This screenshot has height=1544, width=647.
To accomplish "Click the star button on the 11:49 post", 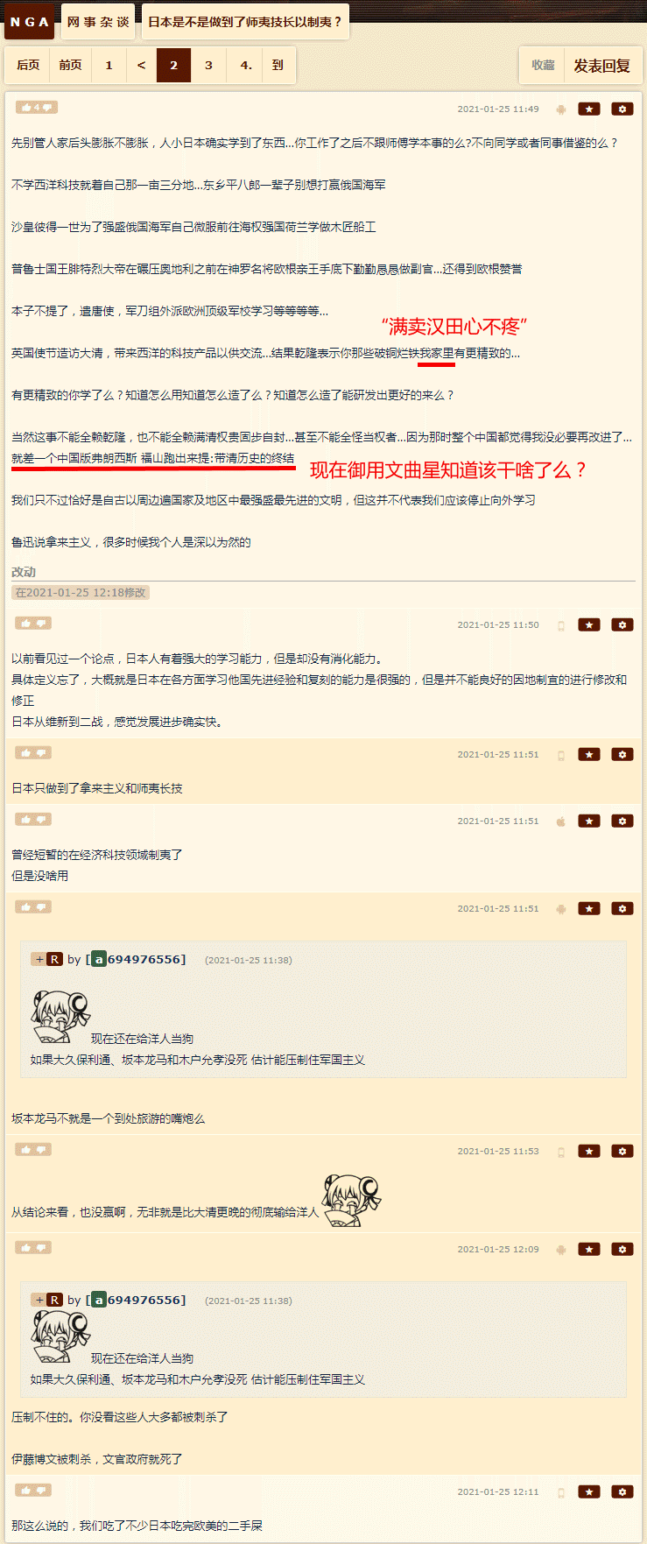I will click(589, 109).
